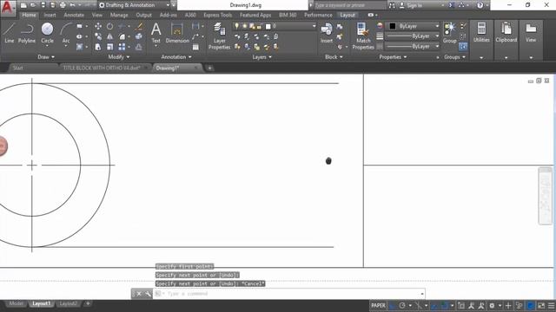Open Layer Properties manager
The height and width of the screenshot is (312, 556).
[219, 36]
